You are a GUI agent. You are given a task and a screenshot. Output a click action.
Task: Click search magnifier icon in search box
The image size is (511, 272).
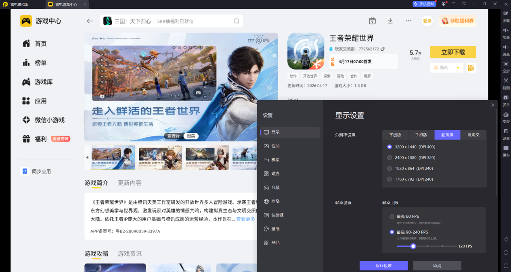tap(237, 21)
